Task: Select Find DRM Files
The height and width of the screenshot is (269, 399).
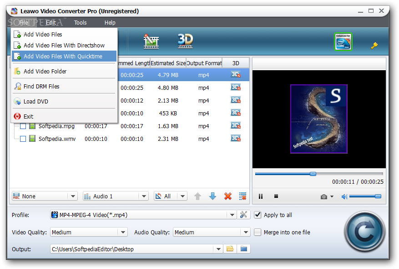Action: click(64, 87)
